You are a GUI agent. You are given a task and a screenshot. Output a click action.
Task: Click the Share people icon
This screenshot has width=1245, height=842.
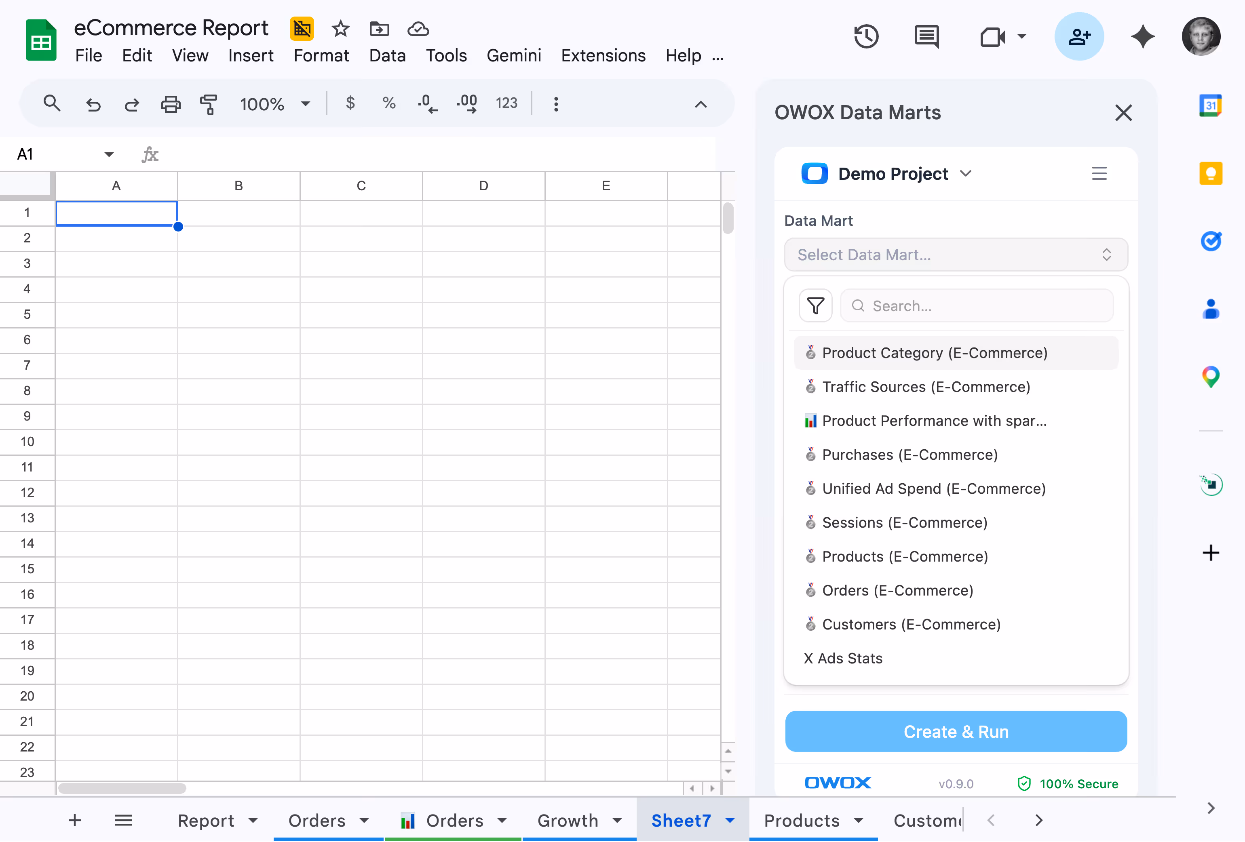click(x=1079, y=36)
